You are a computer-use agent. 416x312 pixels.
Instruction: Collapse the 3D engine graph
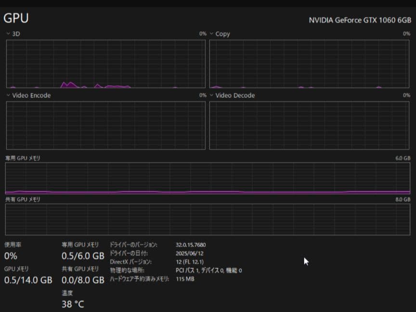[x=7, y=34]
